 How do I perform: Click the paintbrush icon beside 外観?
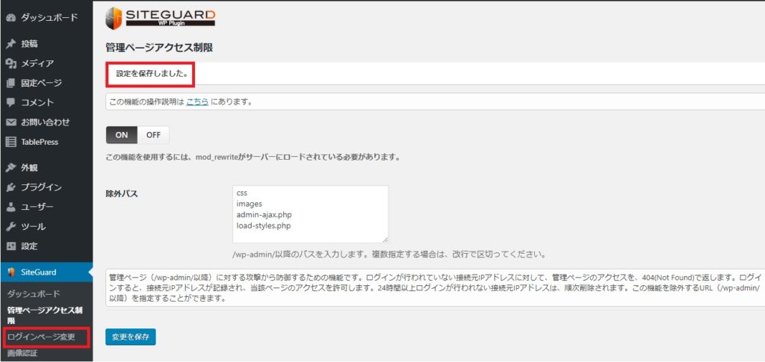[10, 168]
